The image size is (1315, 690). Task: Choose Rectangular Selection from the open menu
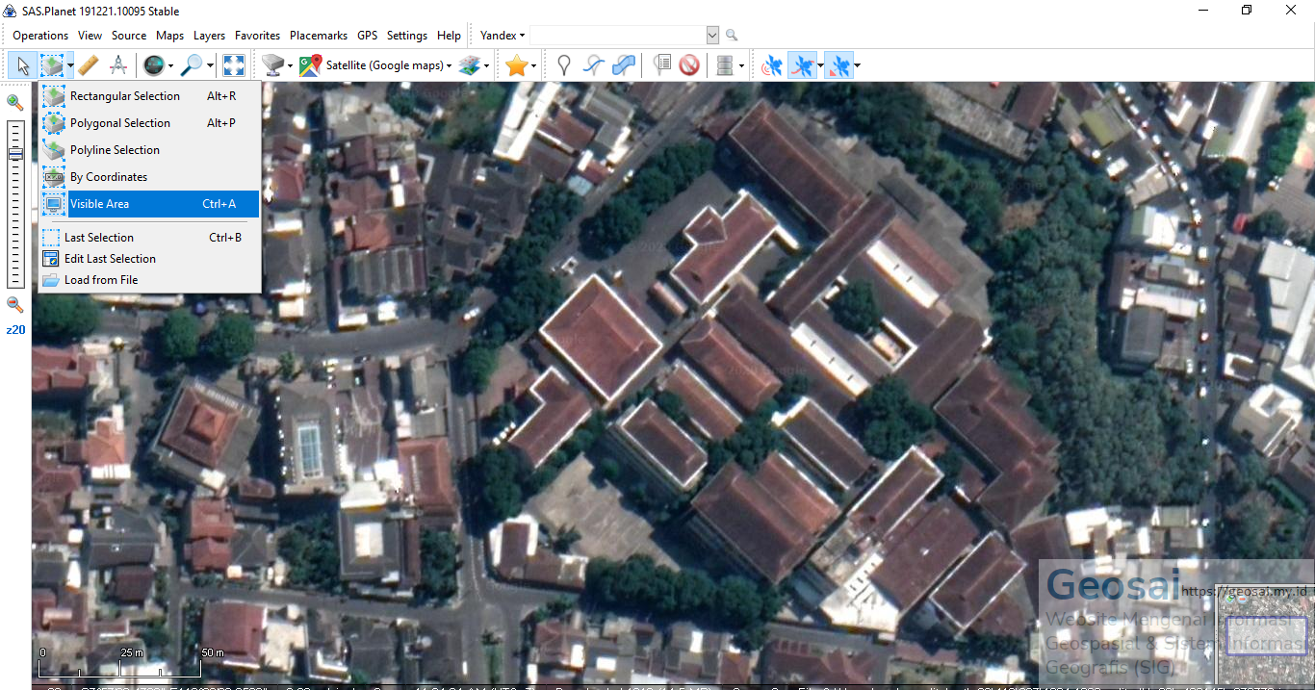point(123,95)
